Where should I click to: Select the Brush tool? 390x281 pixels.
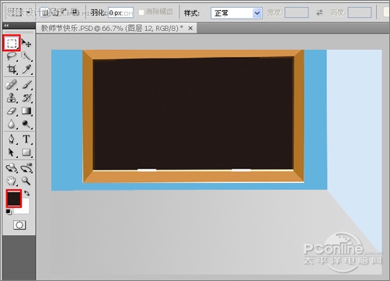[26, 85]
